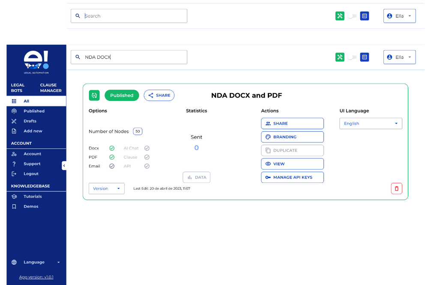Screen dimensions: 431x285
Task: Open the Version dropdown
Action: pyautogui.click(x=106, y=188)
